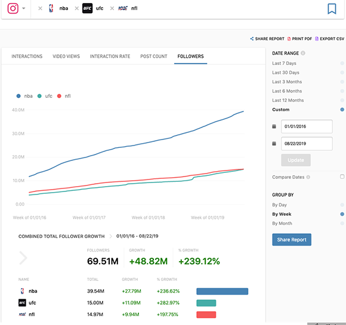Bookmark this report with the bookmark icon

pyautogui.click(x=332, y=9)
